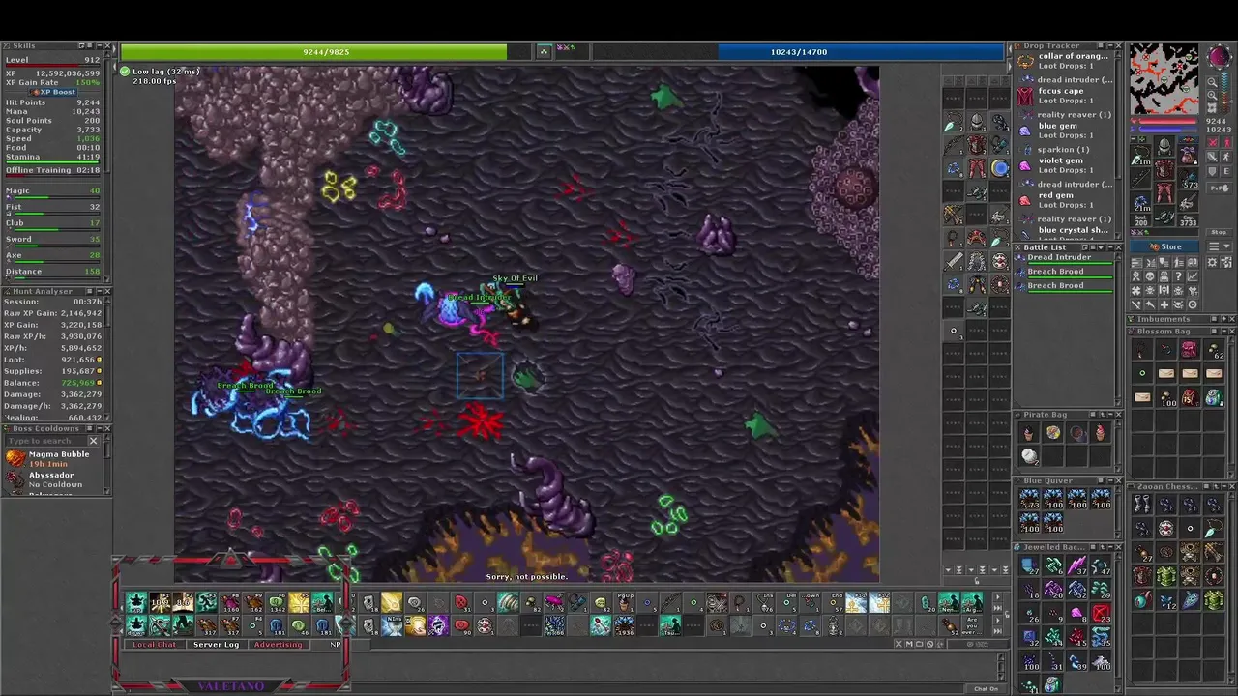Click the hotkey slot labeled PgUp
This screenshot has width=1238, height=696.
tap(624, 602)
